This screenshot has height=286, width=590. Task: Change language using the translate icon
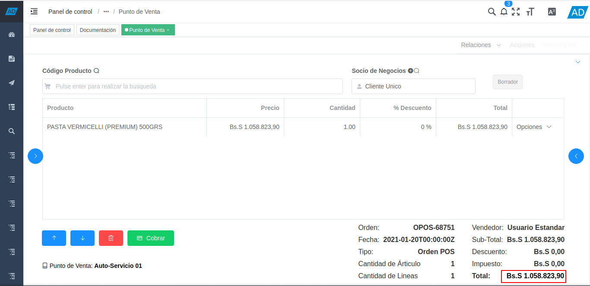(552, 12)
